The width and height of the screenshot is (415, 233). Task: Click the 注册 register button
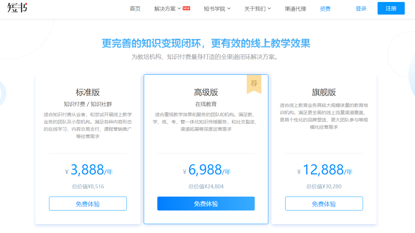391,8
